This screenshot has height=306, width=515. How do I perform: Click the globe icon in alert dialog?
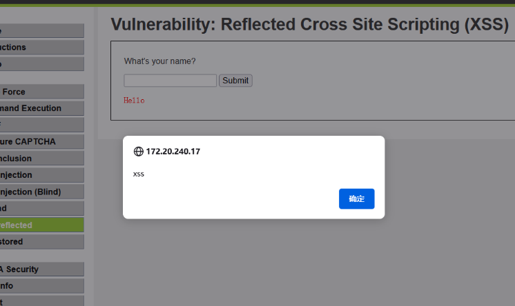pyautogui.click(x=138, y=151)
